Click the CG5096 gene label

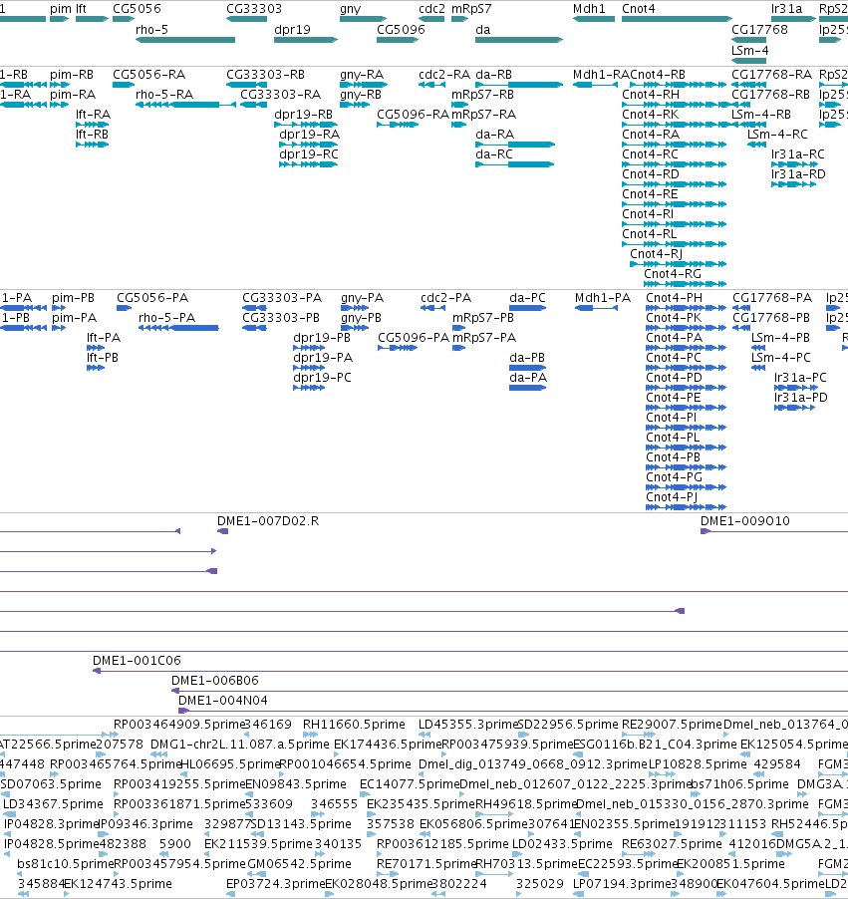[x=401, y=30]
